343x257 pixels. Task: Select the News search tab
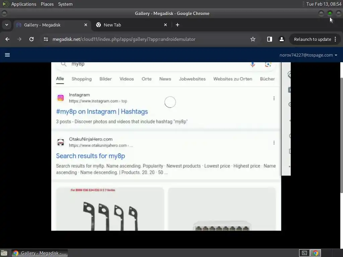[165, 79]
